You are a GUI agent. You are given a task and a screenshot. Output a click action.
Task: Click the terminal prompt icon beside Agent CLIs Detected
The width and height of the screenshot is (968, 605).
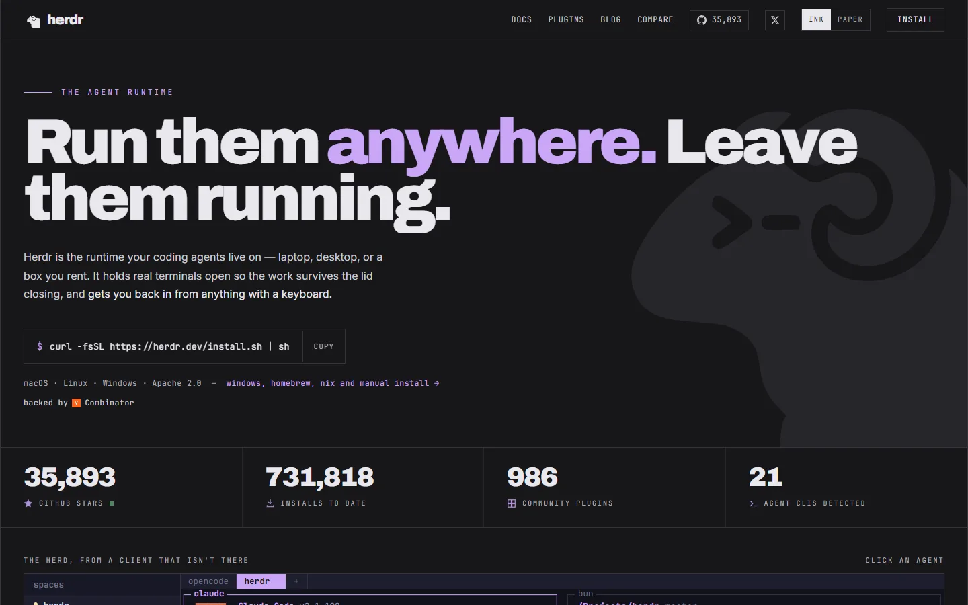click(x=754, y=503)
